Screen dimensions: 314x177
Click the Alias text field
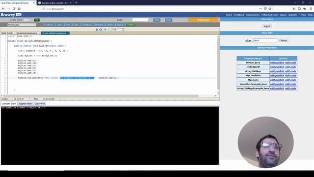[x=265, y=40]
